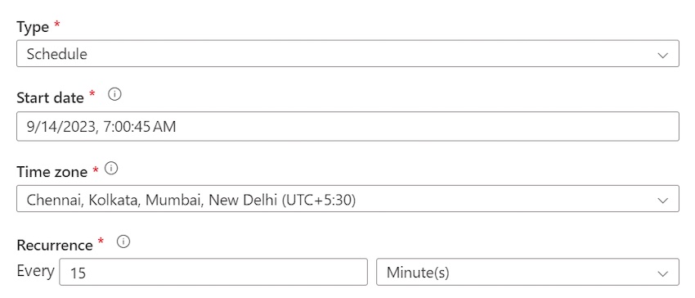The height and width of the screenshot is (298, 695).
Task: Click the Recurrence label text
Action: [55, 245]
